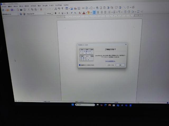Toggle Superscript formatting

[72, 13]
